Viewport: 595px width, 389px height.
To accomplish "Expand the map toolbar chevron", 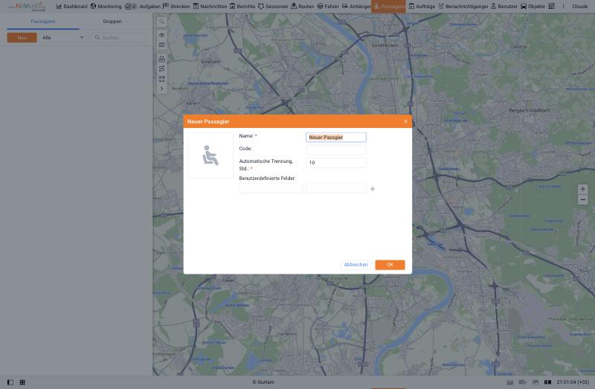I will pos(161,89).
